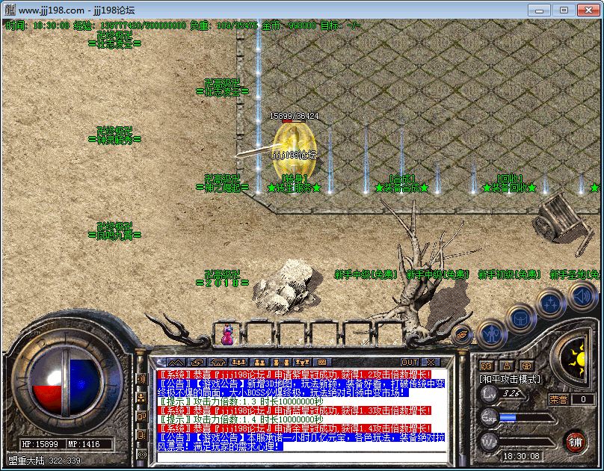Screen dimensions: 604x471
Task: Click the zigzag mountain icon in chat toolbar
Action: click(x=175, y=362)
